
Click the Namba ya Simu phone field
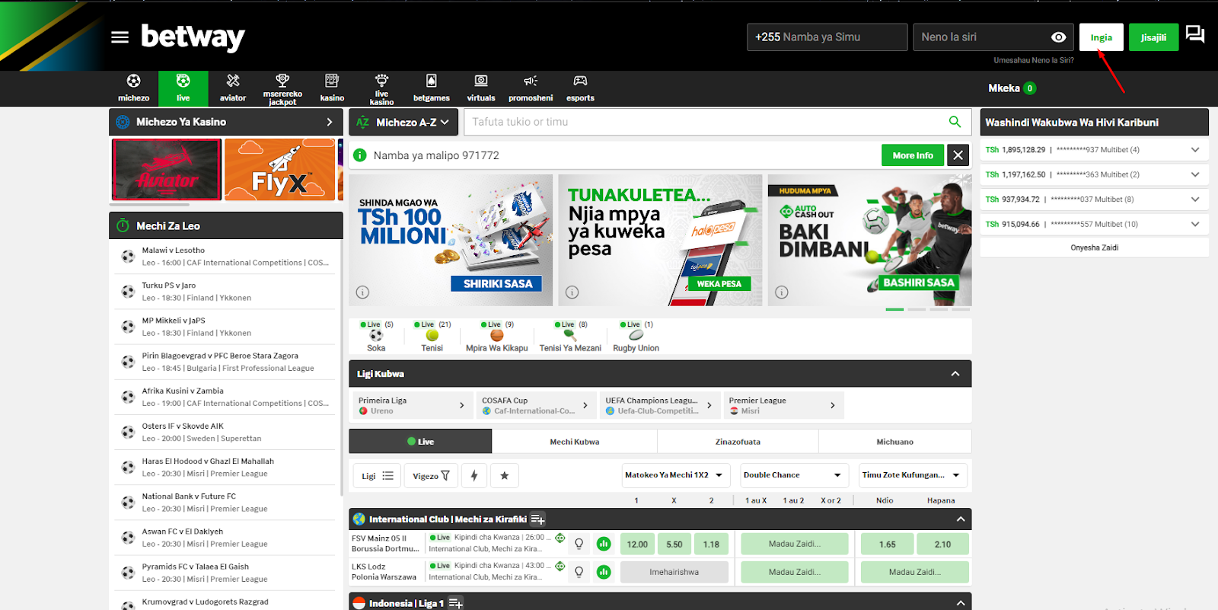pos(827,37)
